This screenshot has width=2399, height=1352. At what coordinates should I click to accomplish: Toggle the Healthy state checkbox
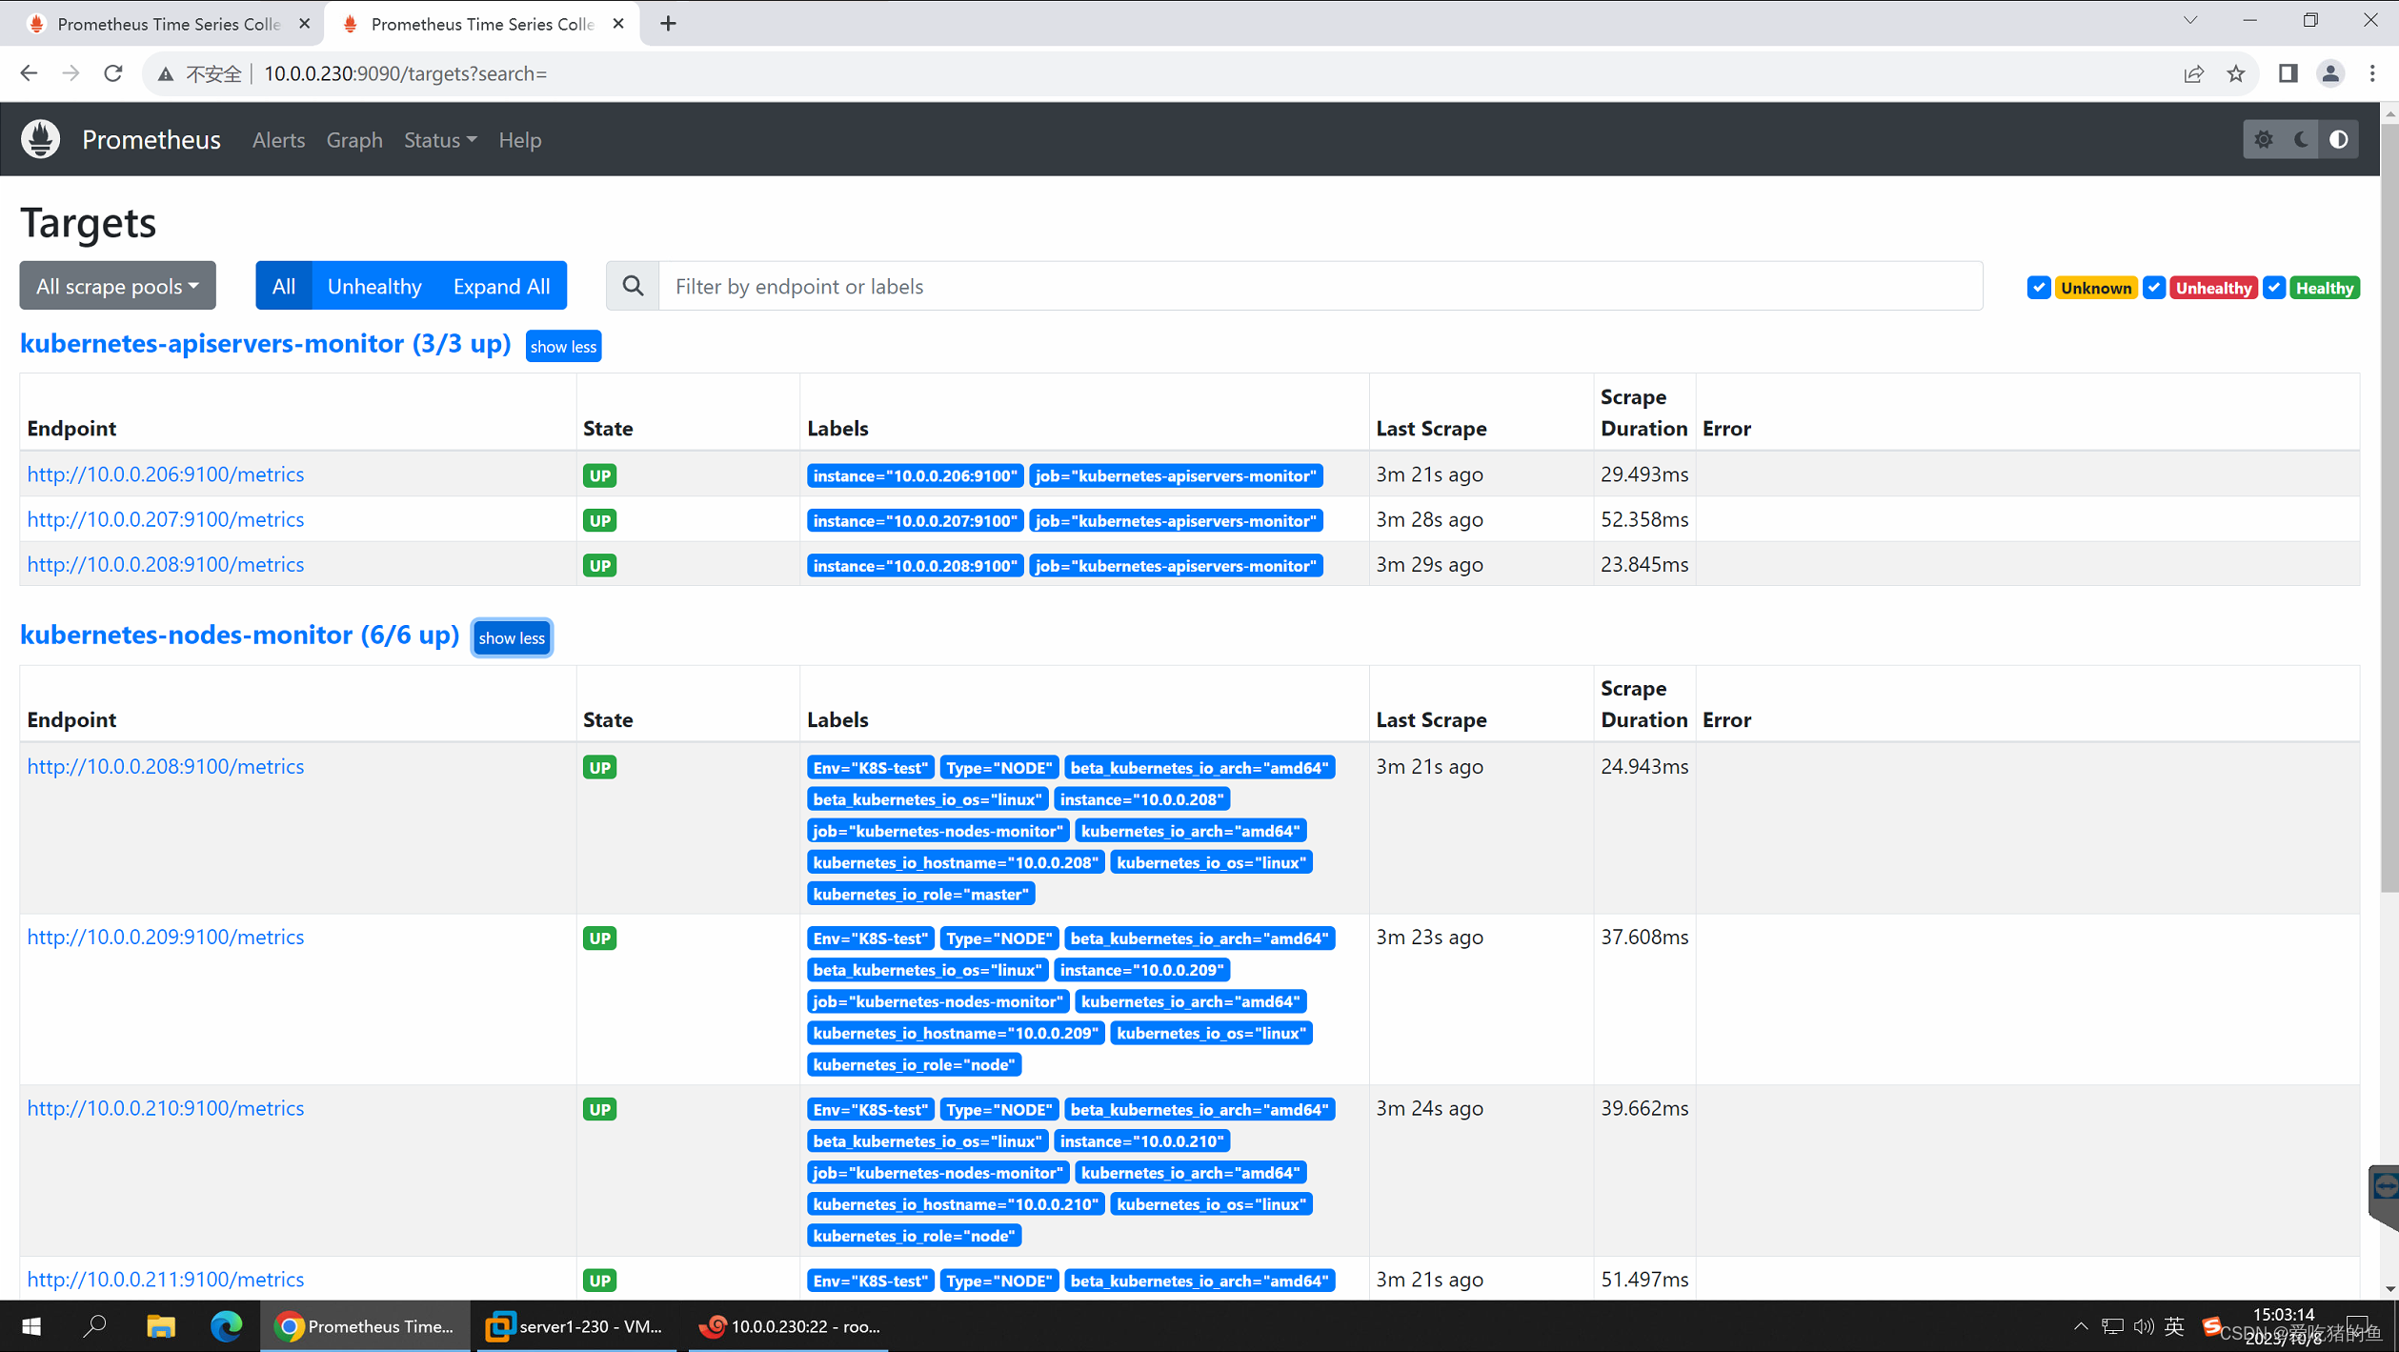point(2274,287)
